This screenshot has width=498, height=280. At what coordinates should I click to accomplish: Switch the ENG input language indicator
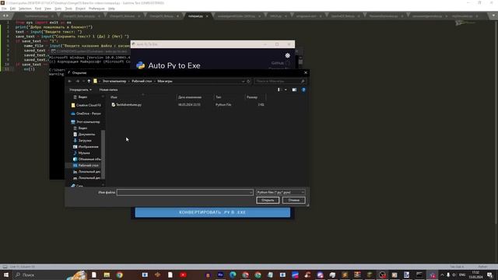pyautogui.click(x=462, y=275)
